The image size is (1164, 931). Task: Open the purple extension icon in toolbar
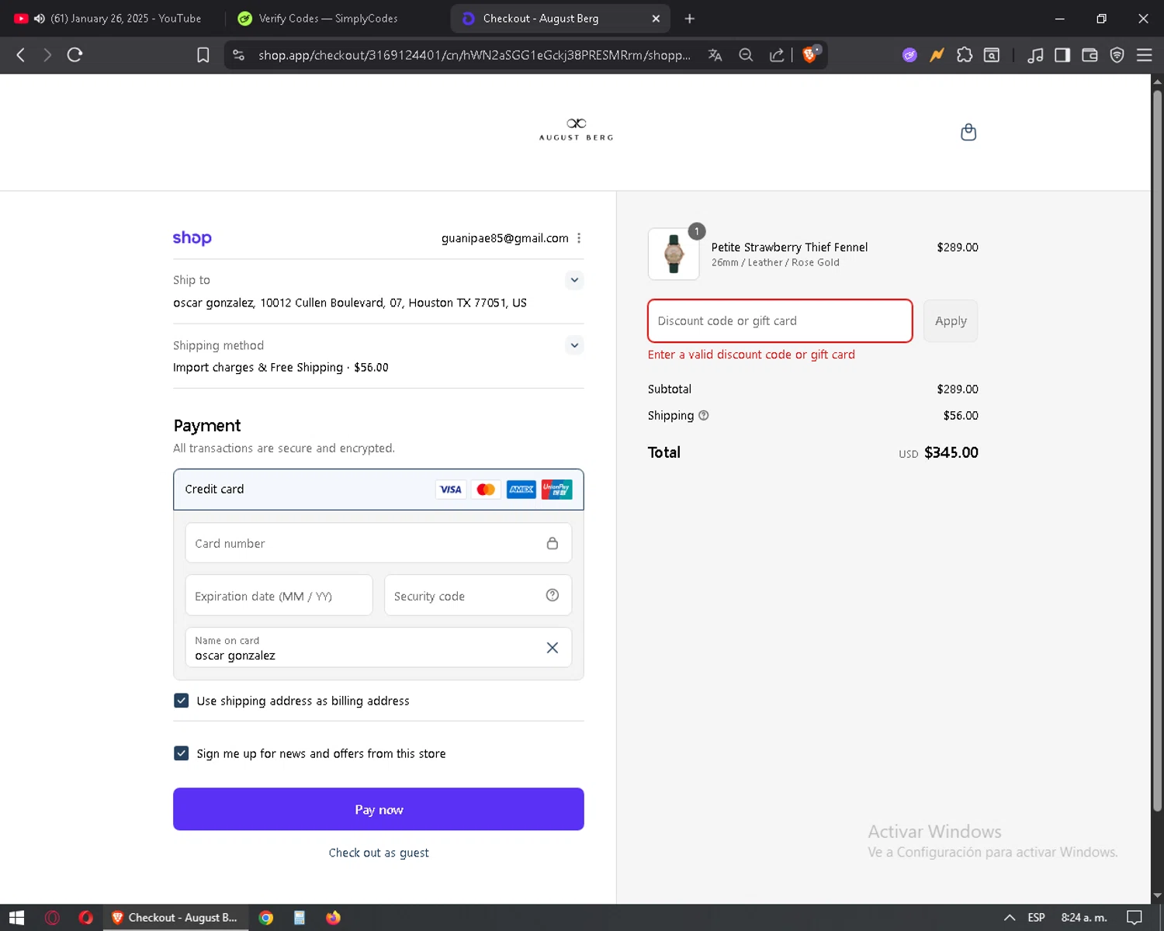pyautogui.click(x=909, y=55)
